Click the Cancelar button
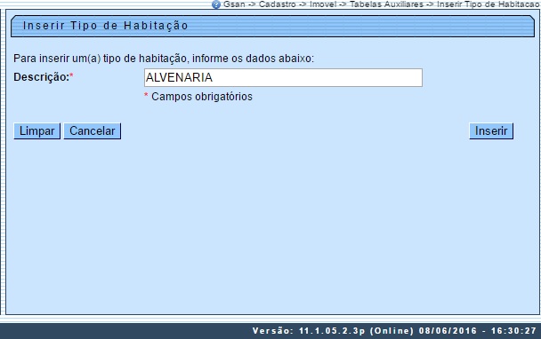The height and width of the screenshot is (339, 541). [93, 131]
